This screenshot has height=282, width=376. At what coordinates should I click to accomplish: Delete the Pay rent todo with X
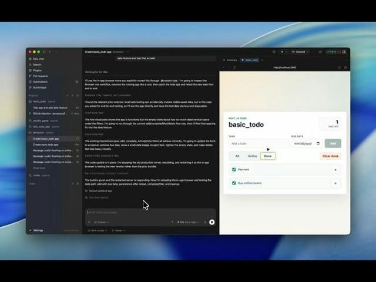(335, 170)
